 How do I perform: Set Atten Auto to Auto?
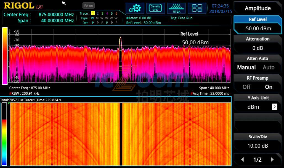269,67
